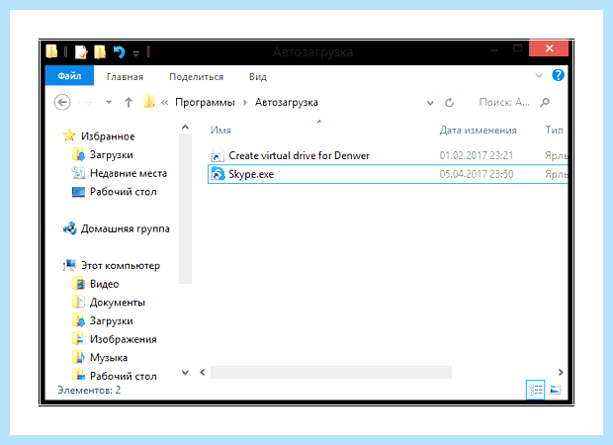The height and width of the screenshot is (445, 613).
Task: Click the Домашняя группа icon
Action: (x=70, y=228)
